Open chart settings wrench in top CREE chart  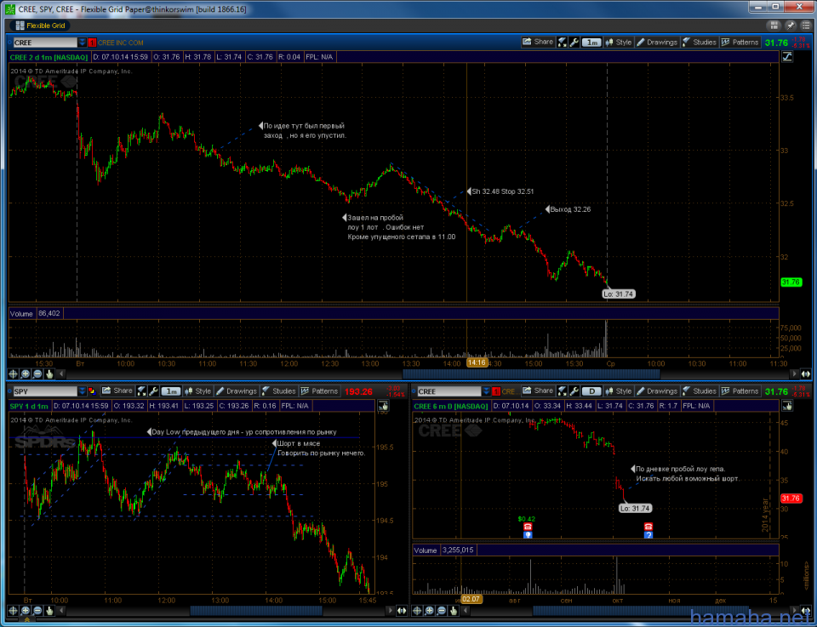[574, 43]
